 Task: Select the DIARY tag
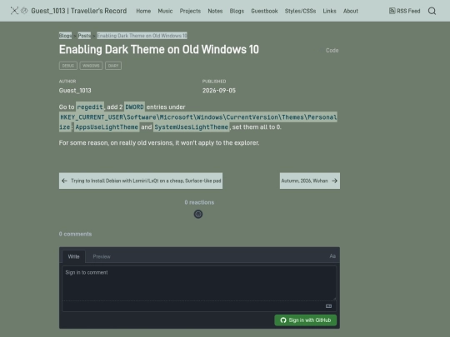tap(113, 66)
